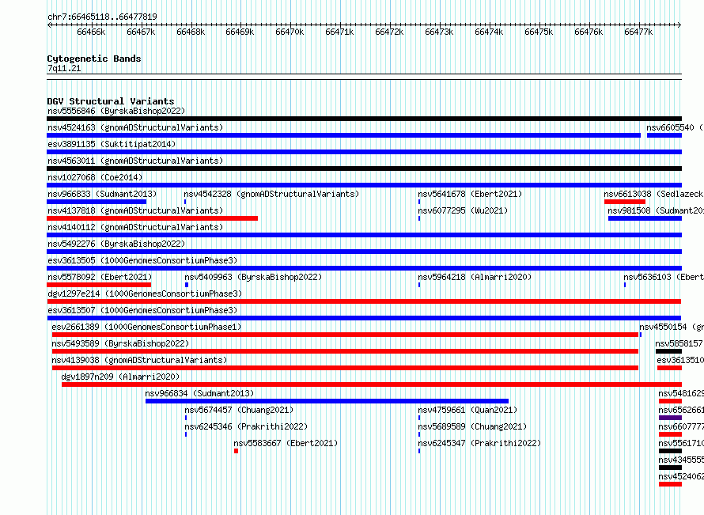
Task: Select the nsv5858157 variant label
Action: pyautogui.click(x=679, y=343)
